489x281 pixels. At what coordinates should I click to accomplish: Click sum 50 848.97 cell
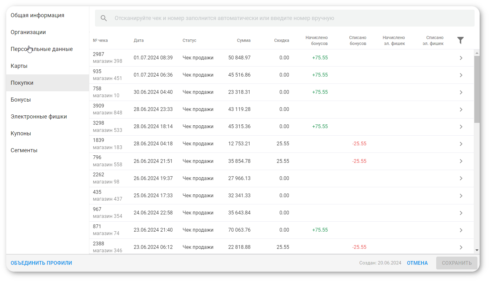click(x=239, y=58)
